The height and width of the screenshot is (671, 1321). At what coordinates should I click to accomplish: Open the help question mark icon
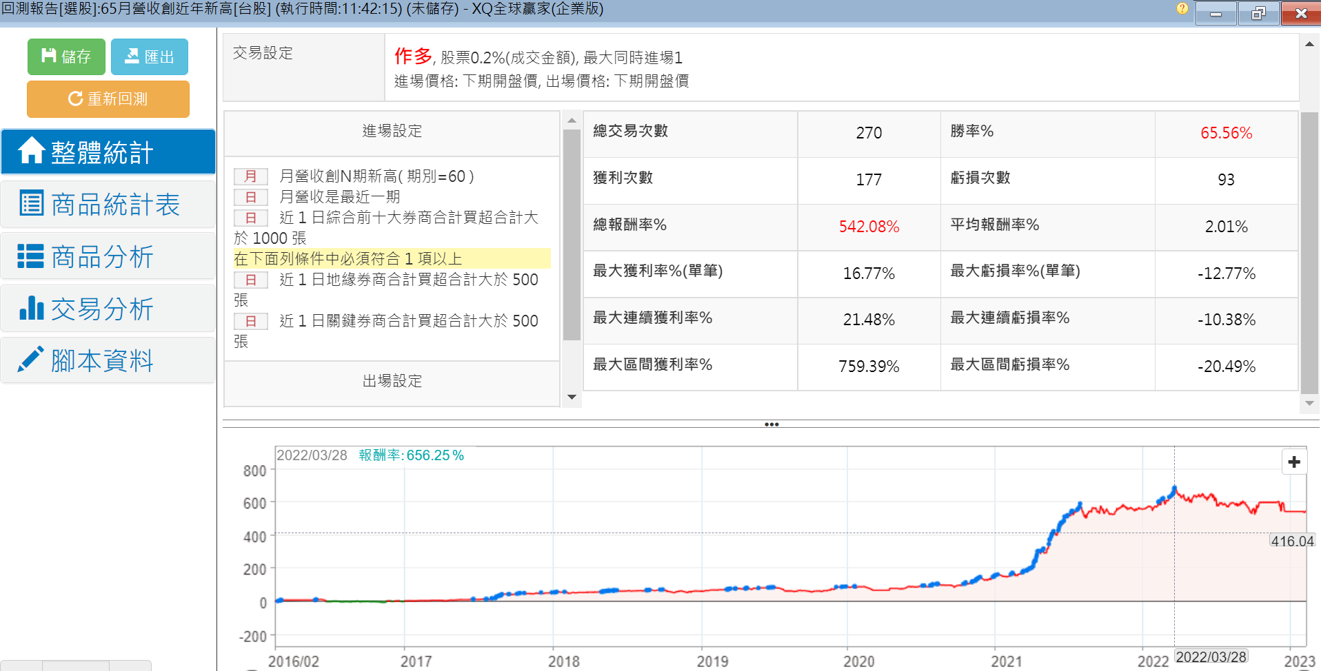(x=1182, y=8)
